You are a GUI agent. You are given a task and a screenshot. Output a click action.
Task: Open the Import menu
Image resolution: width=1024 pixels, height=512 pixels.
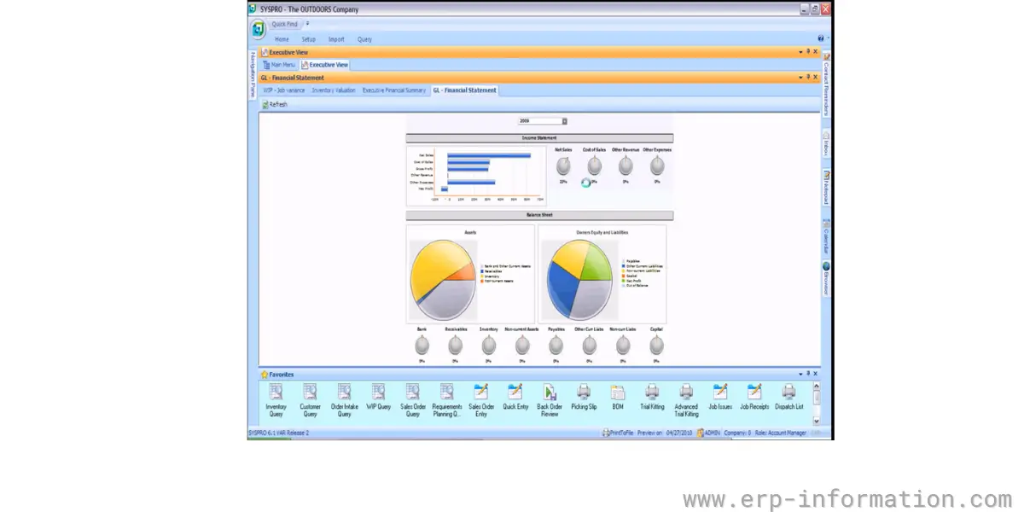pyautogui.click(x=336, y=39)
